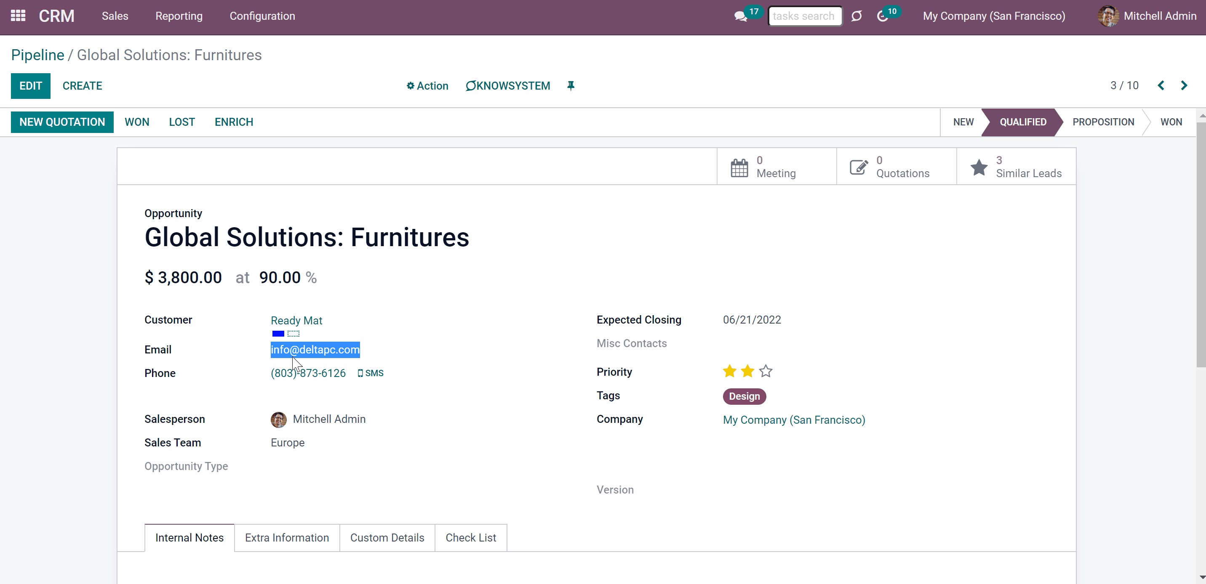Open the Ready Mat customer link
This screenshot has width=1206, height=584.
296,321
